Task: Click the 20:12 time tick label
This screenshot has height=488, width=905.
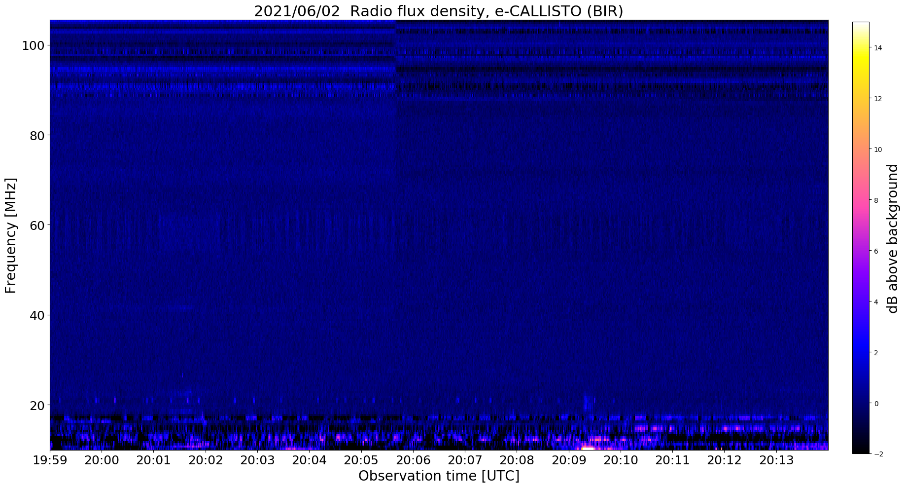Action: (x=725, y=460)
